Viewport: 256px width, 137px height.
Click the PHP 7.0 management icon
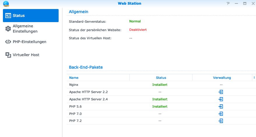click(x=221, y=114)
